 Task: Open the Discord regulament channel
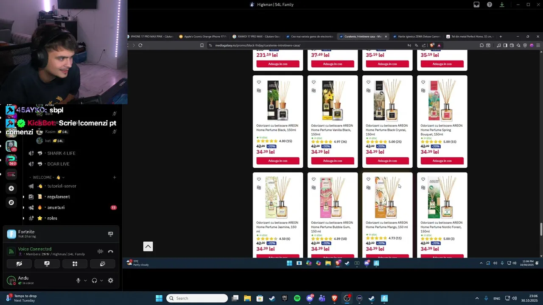click(x=59, y=197)
